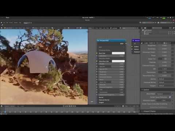
Task: Open the Christensen-Burley subsurface method dropdown
Action: coord(111,50)
